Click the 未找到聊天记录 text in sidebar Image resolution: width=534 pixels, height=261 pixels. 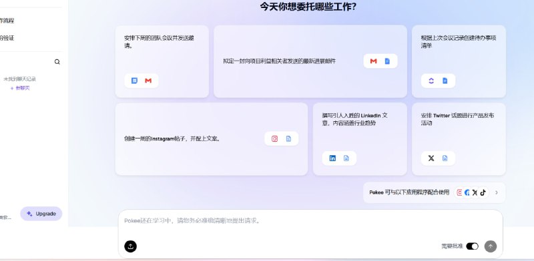pyautogui.click(x=20, y=79)
